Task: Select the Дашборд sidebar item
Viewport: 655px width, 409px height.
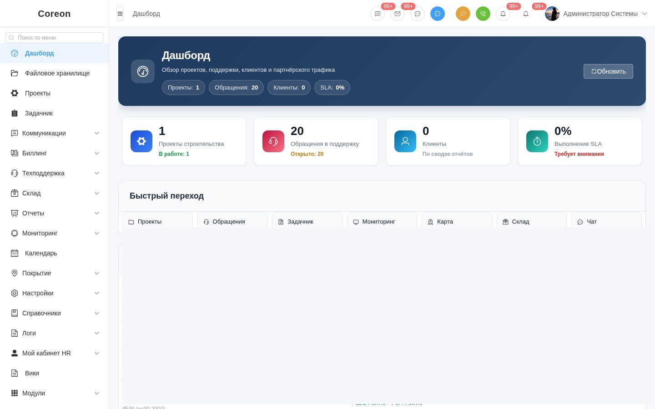Action: click(54, 53)
